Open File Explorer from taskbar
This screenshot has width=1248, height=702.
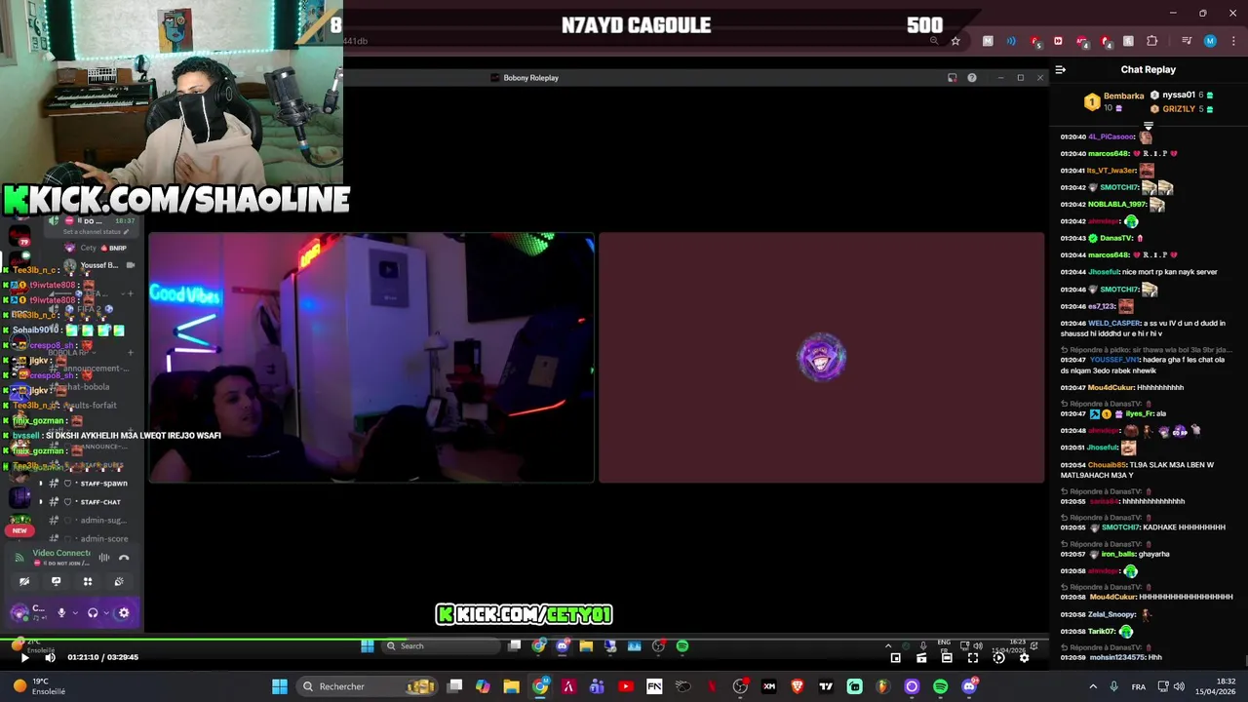click(x=511, y=686)
